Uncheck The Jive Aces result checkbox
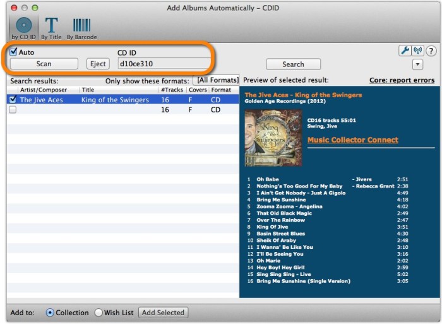This screenshot has height=324, width=442. click(x=13, y=99)
